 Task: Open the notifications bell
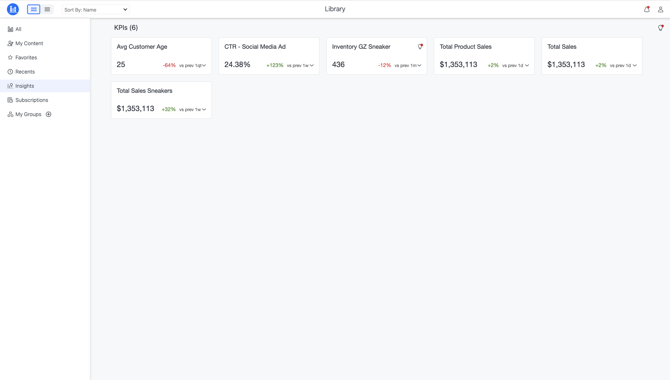(647, 9)
